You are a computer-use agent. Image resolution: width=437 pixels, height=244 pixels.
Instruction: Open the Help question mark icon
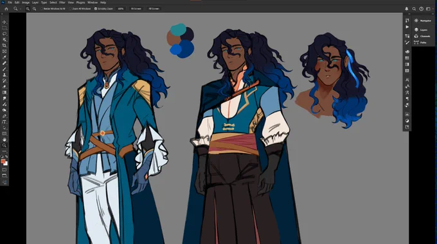point(422,9)
